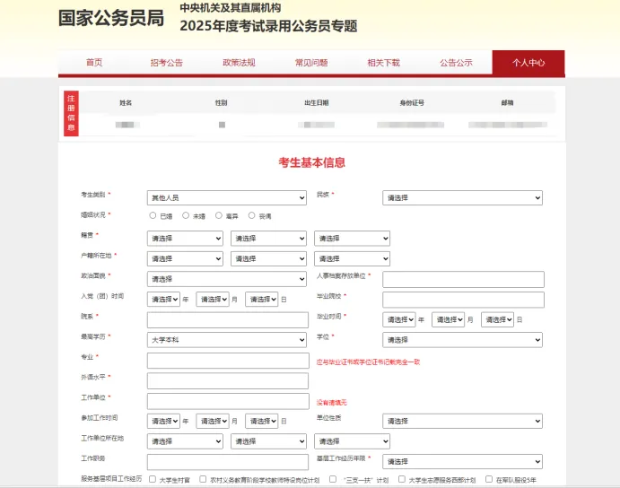
Task: Choose 未婚 as marital status
Action: (x=186, y=216)
